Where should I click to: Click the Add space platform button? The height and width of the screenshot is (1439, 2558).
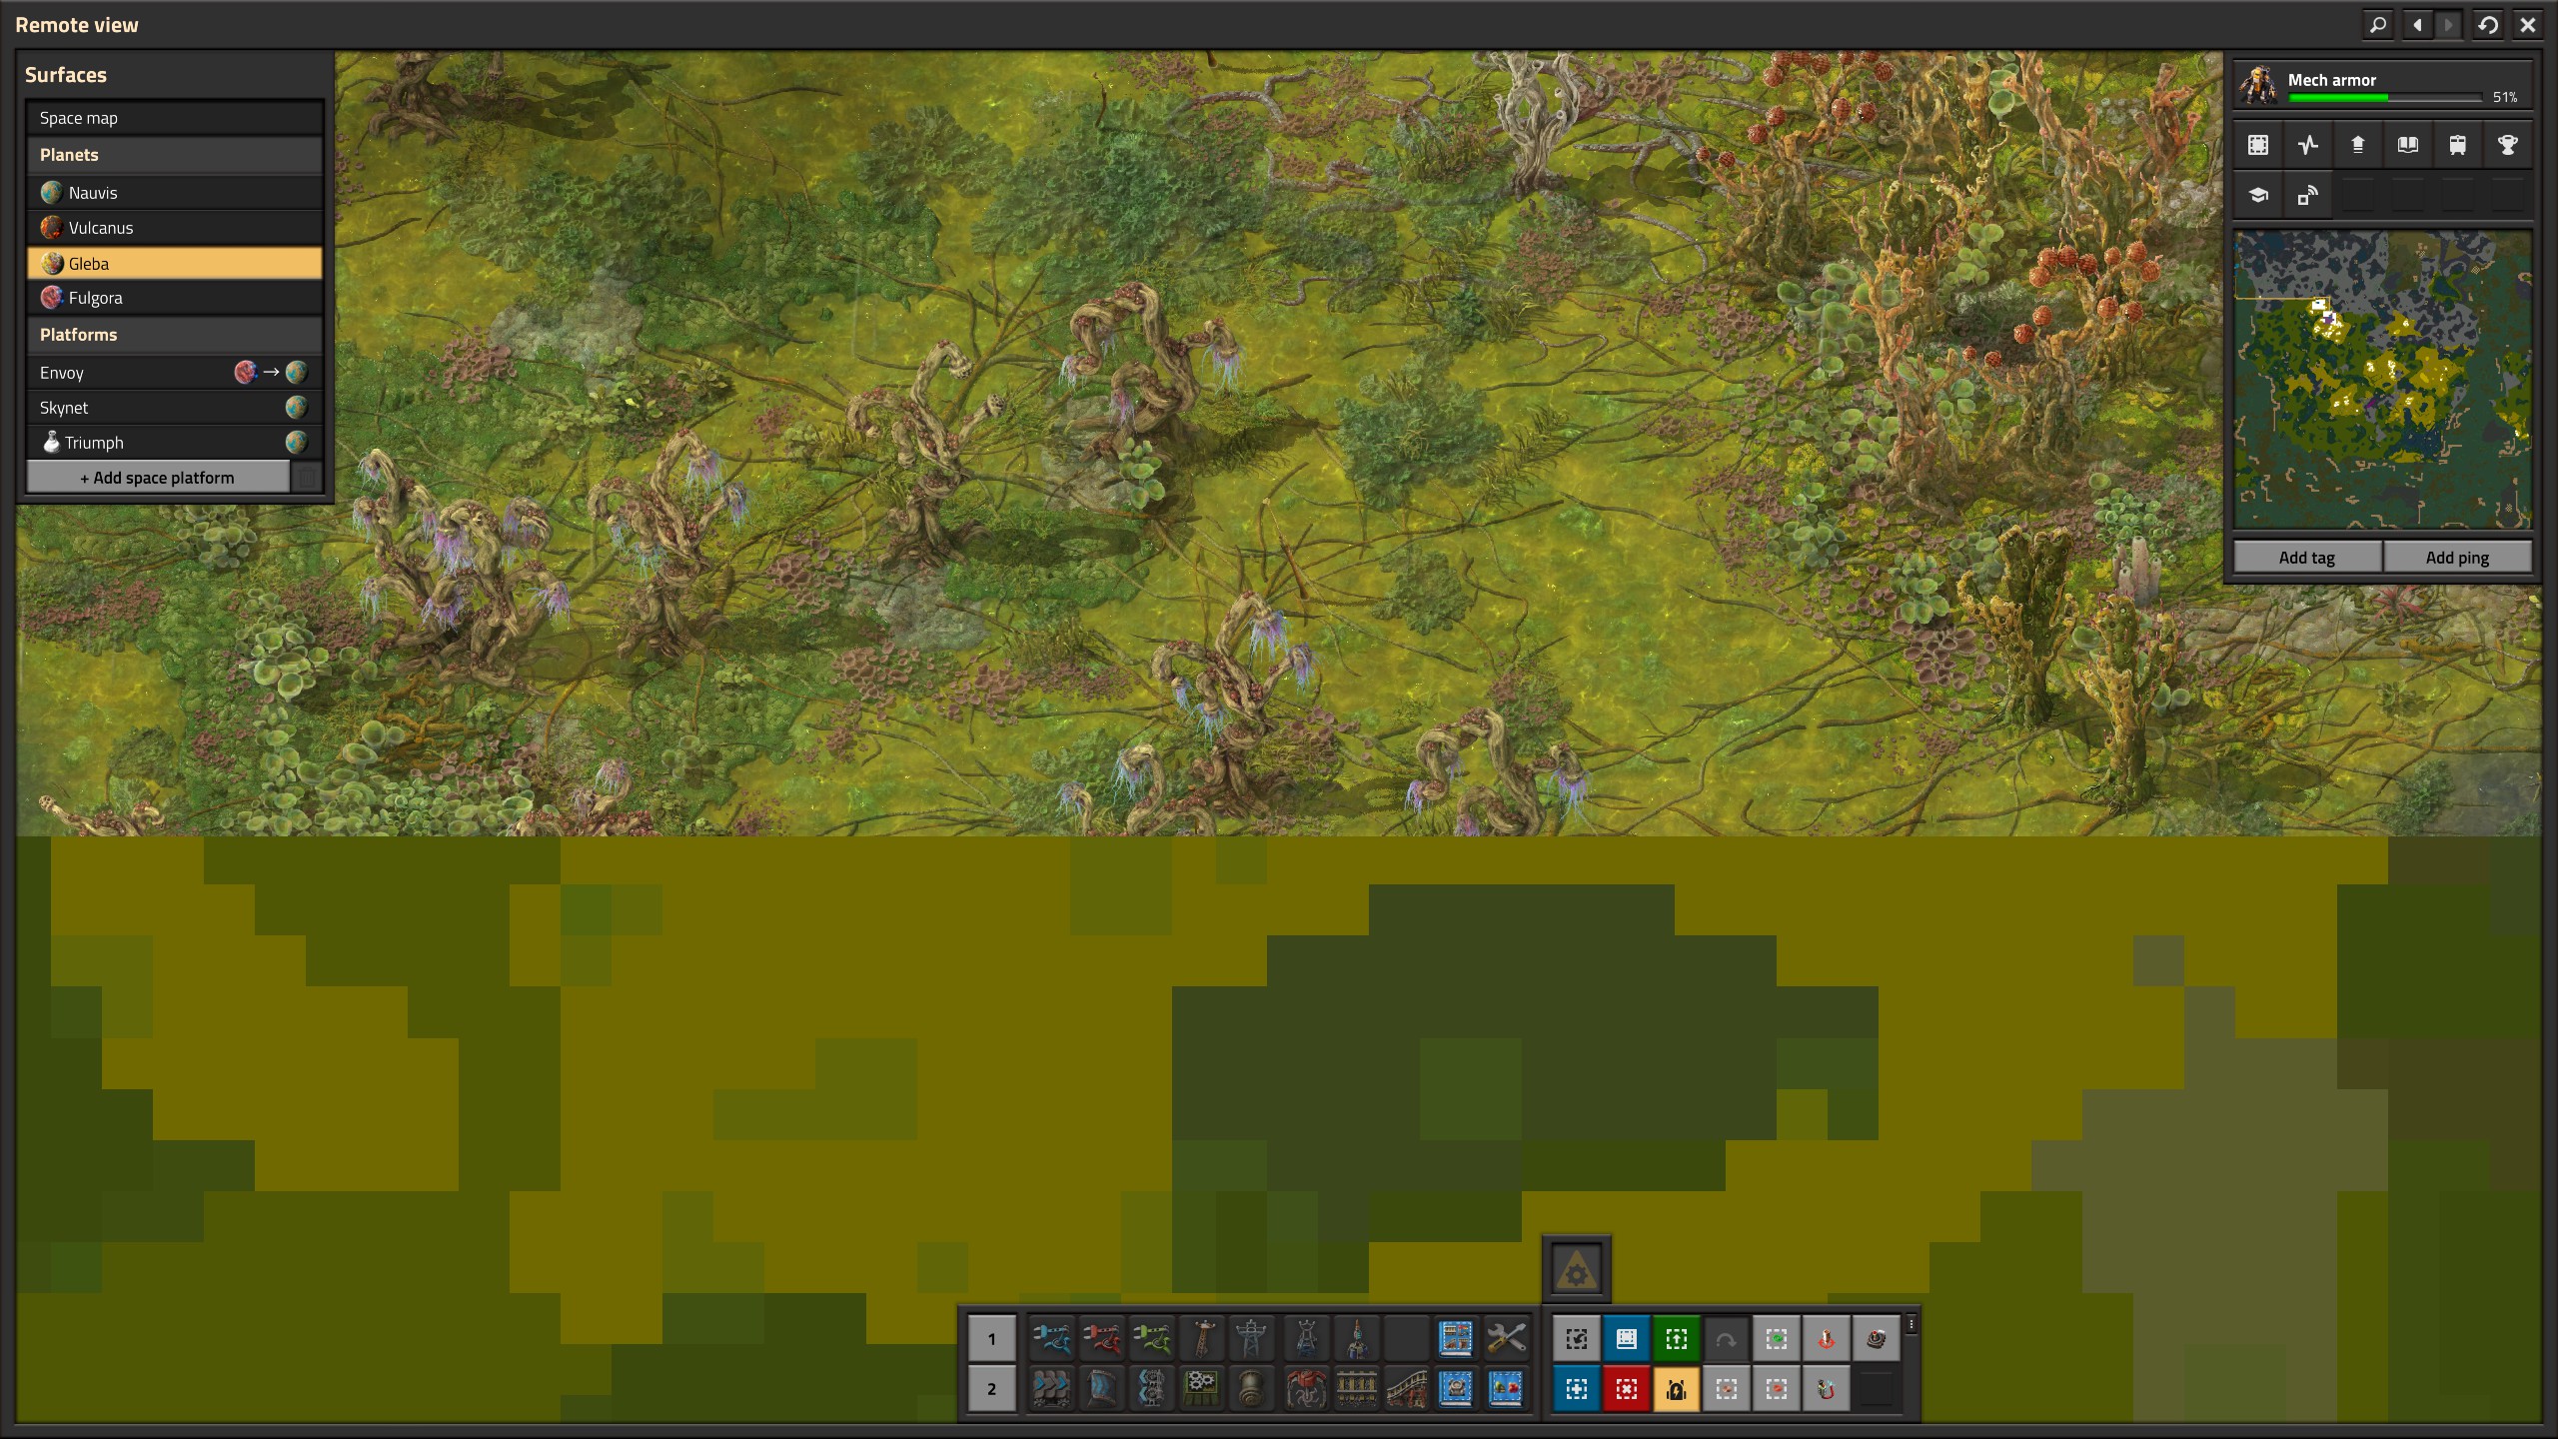(x=158, y=478)
